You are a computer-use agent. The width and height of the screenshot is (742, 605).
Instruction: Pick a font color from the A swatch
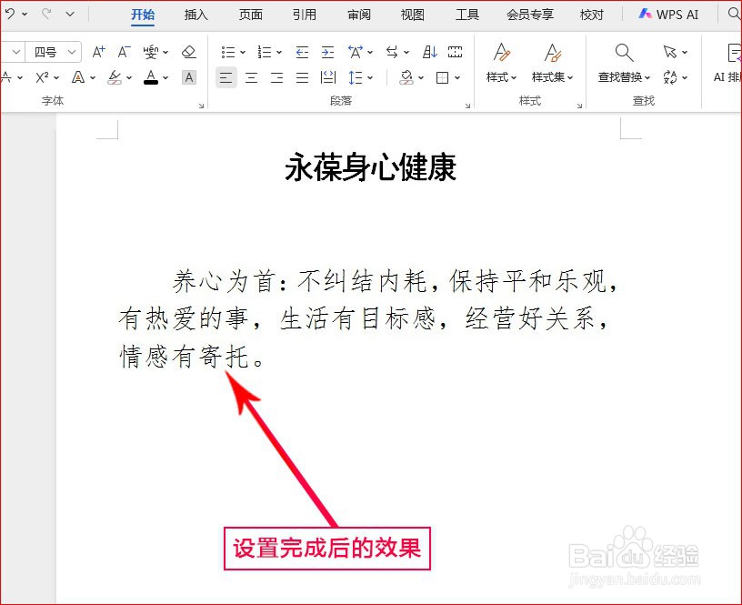pos(151,77)
